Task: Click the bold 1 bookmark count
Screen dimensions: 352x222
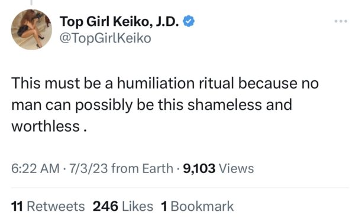Action: pyautogui.click(x=164, y=206)
